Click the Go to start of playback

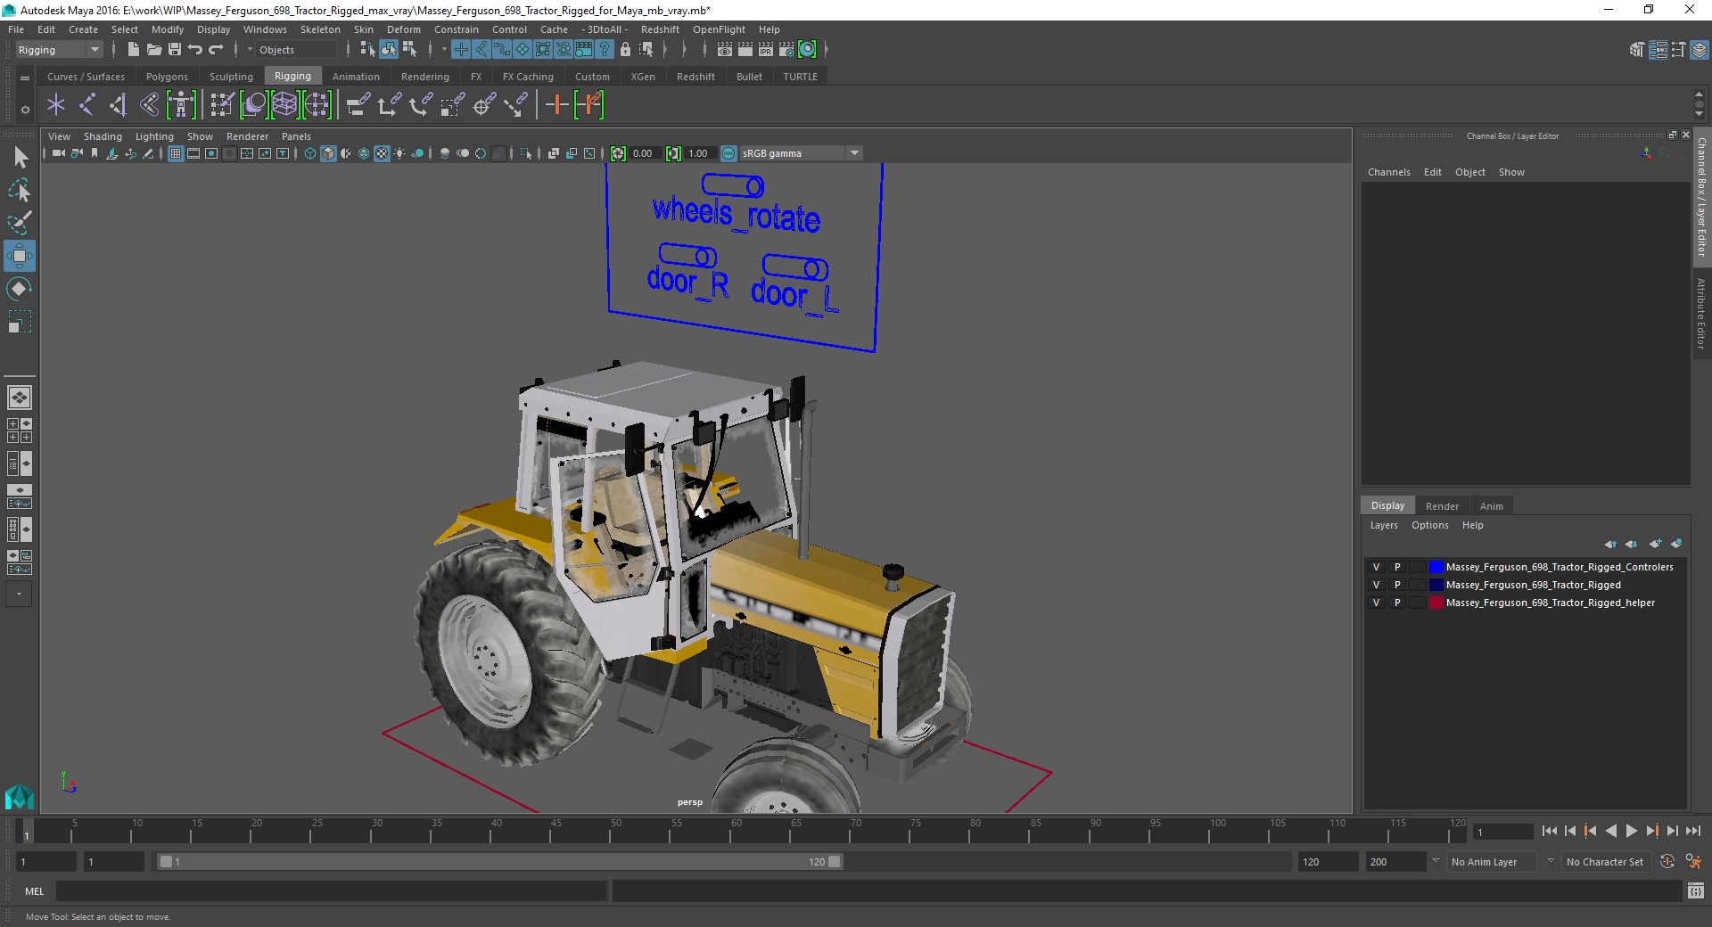[1550, 831]
